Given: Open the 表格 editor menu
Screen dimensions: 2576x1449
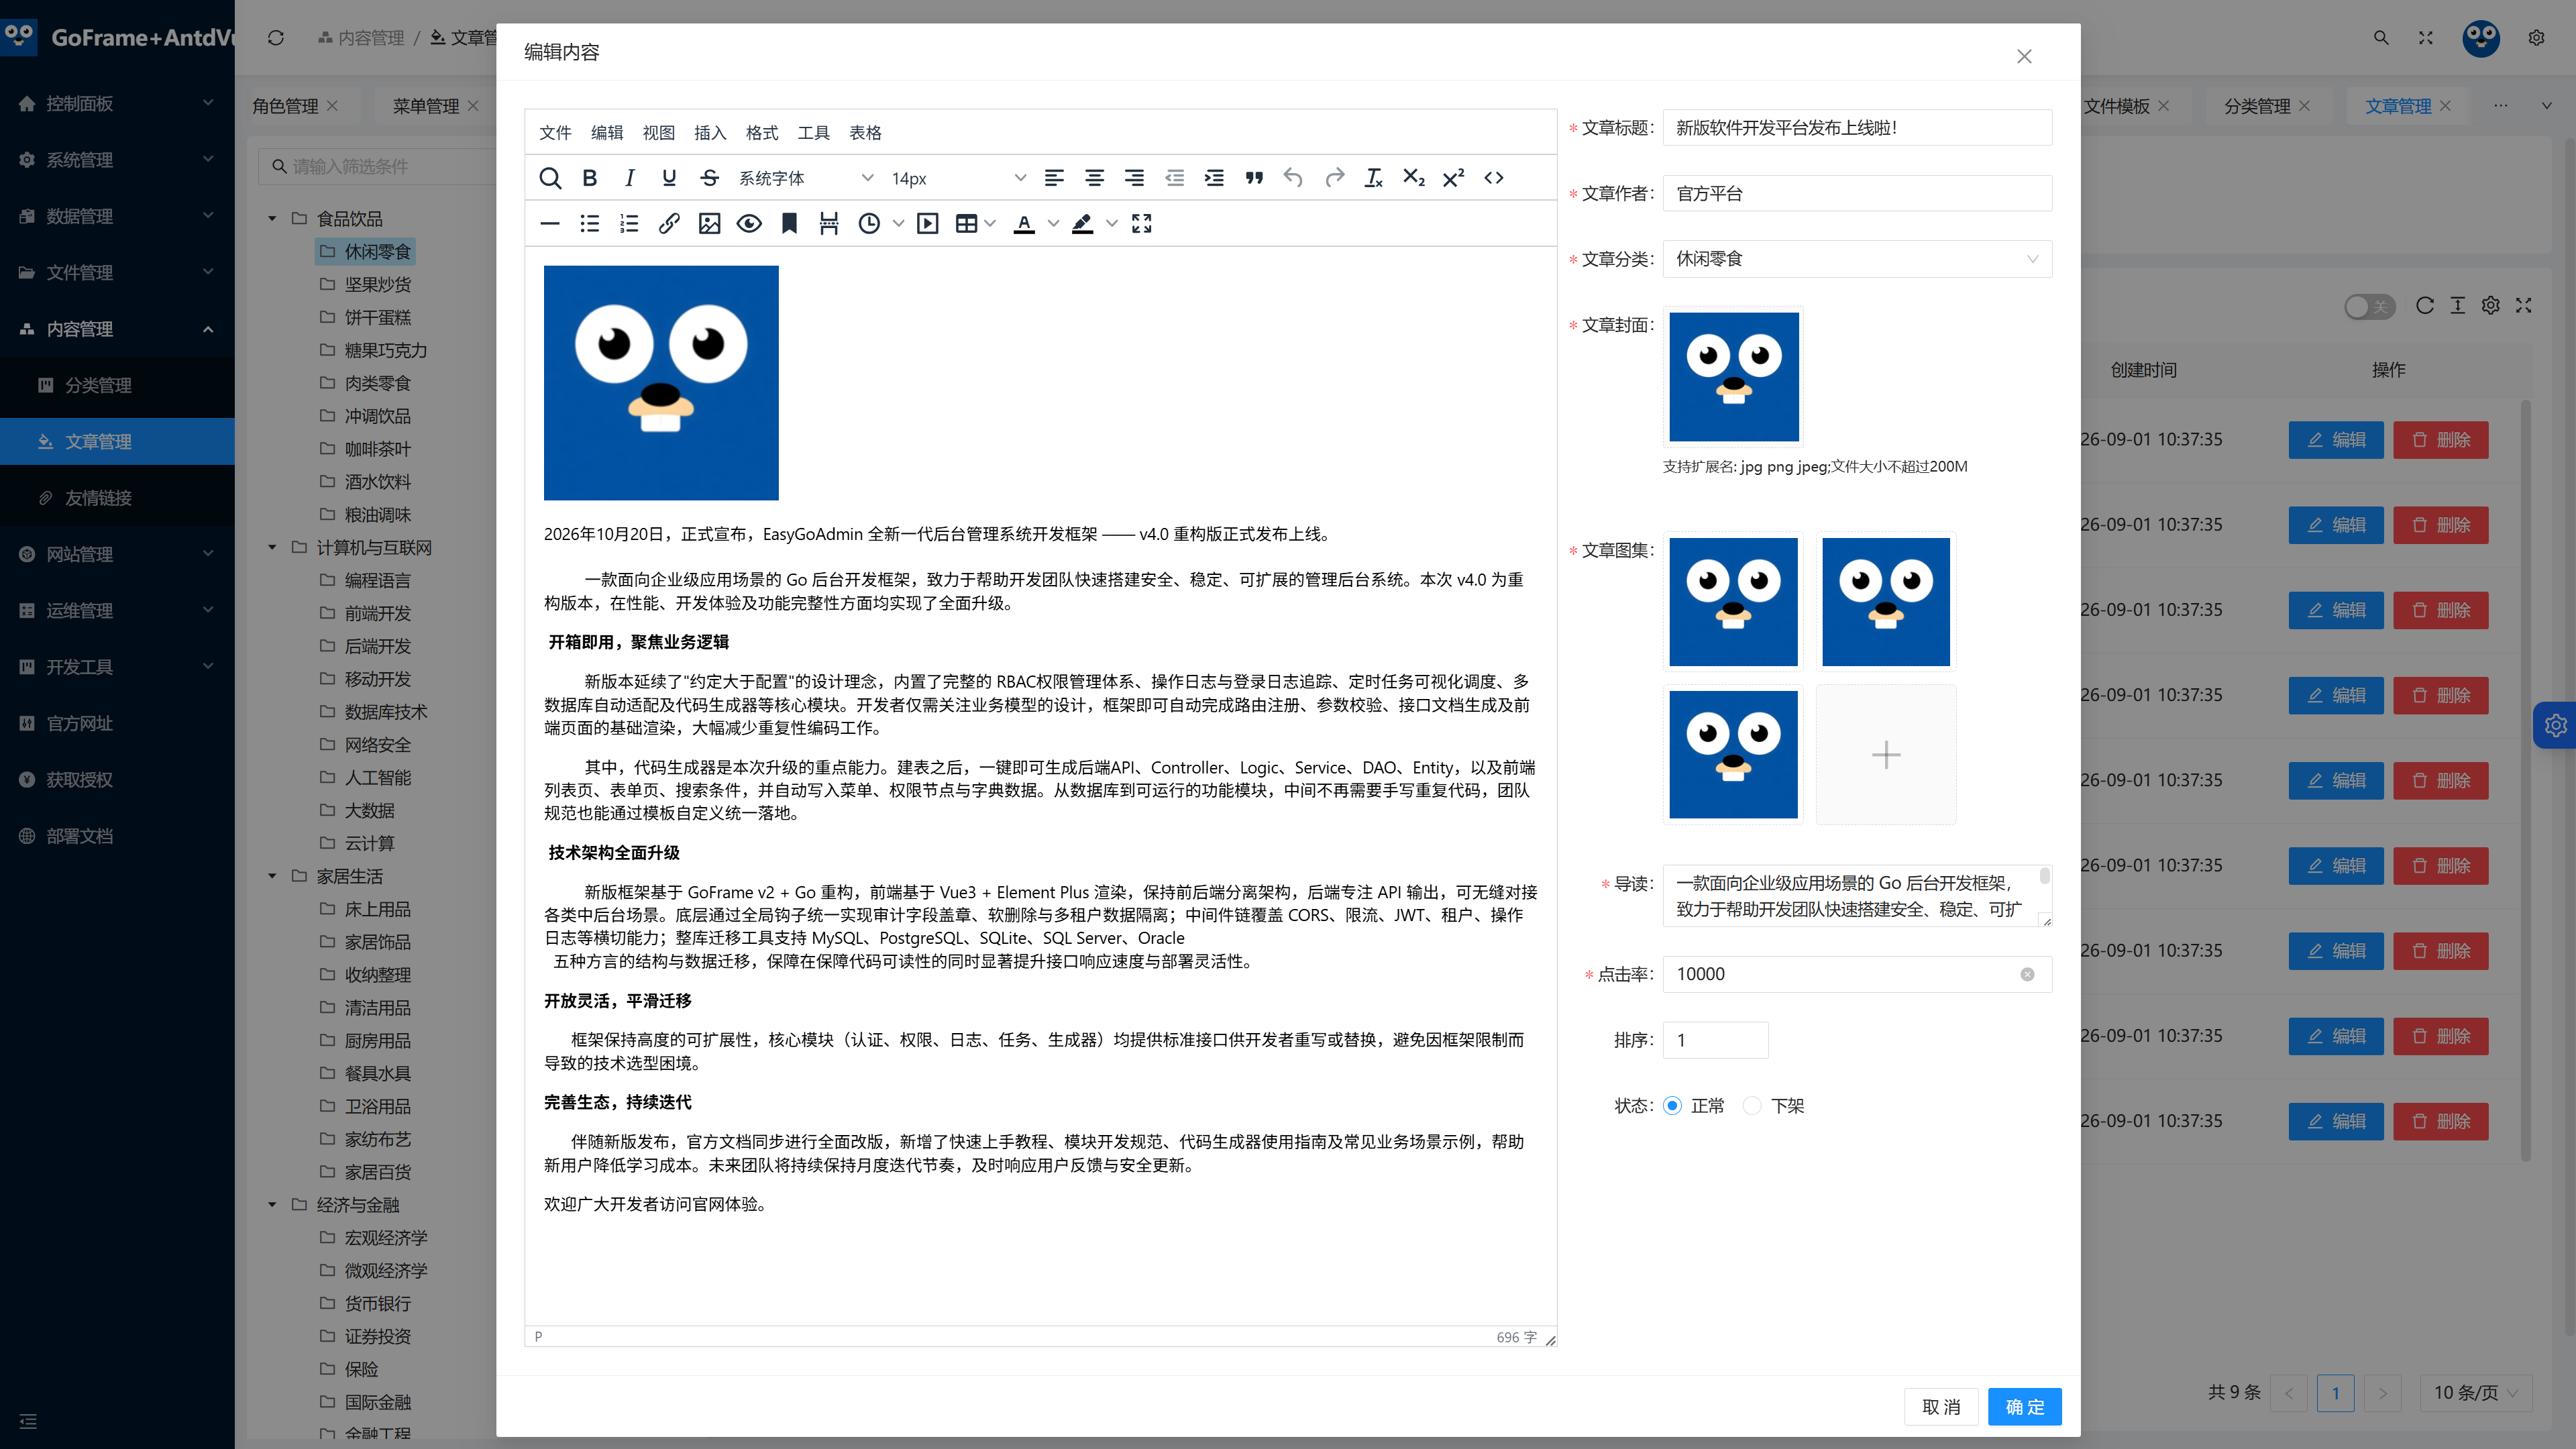Looking at the screenshot, I should (x=865, y=133).
